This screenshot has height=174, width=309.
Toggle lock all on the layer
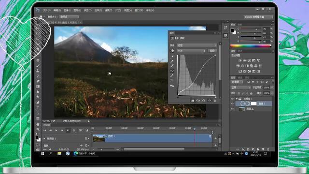251,93
